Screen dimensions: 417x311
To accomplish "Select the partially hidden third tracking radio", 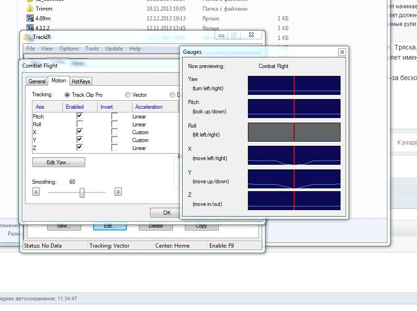I will click(172, 95).
